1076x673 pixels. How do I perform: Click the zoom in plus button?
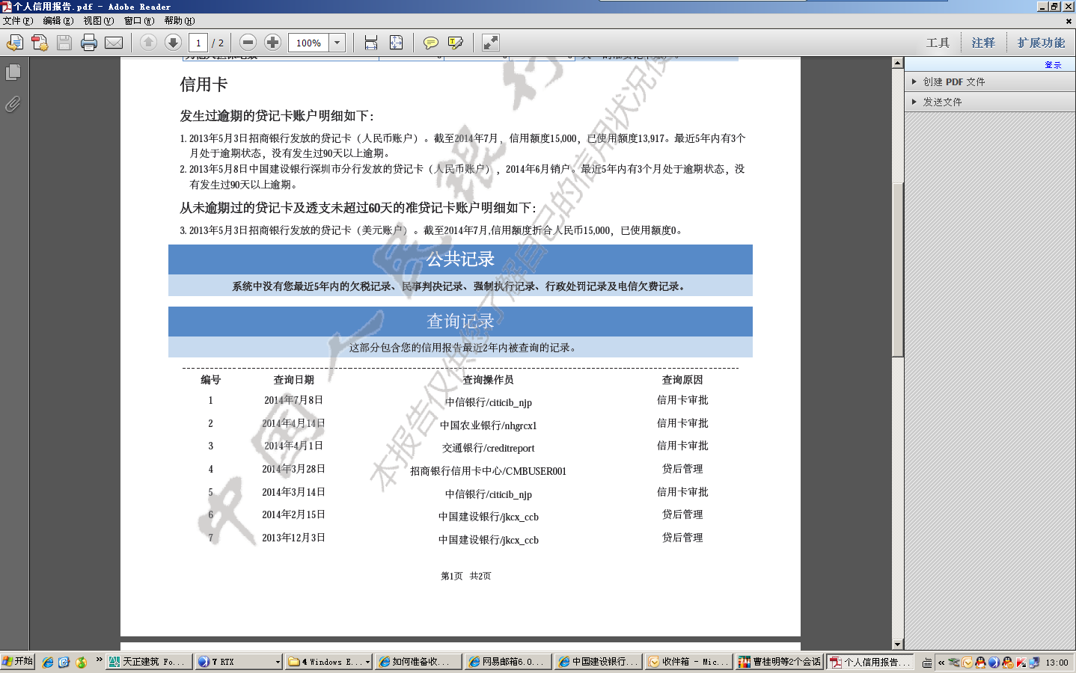tap(273, 43)
